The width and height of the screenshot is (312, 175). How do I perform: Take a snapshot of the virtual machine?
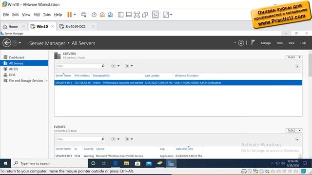pos(94,15)
